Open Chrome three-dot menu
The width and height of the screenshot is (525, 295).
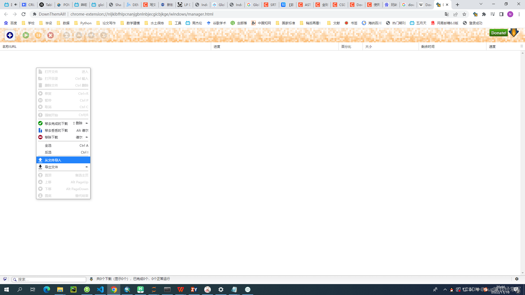point(519,14)
